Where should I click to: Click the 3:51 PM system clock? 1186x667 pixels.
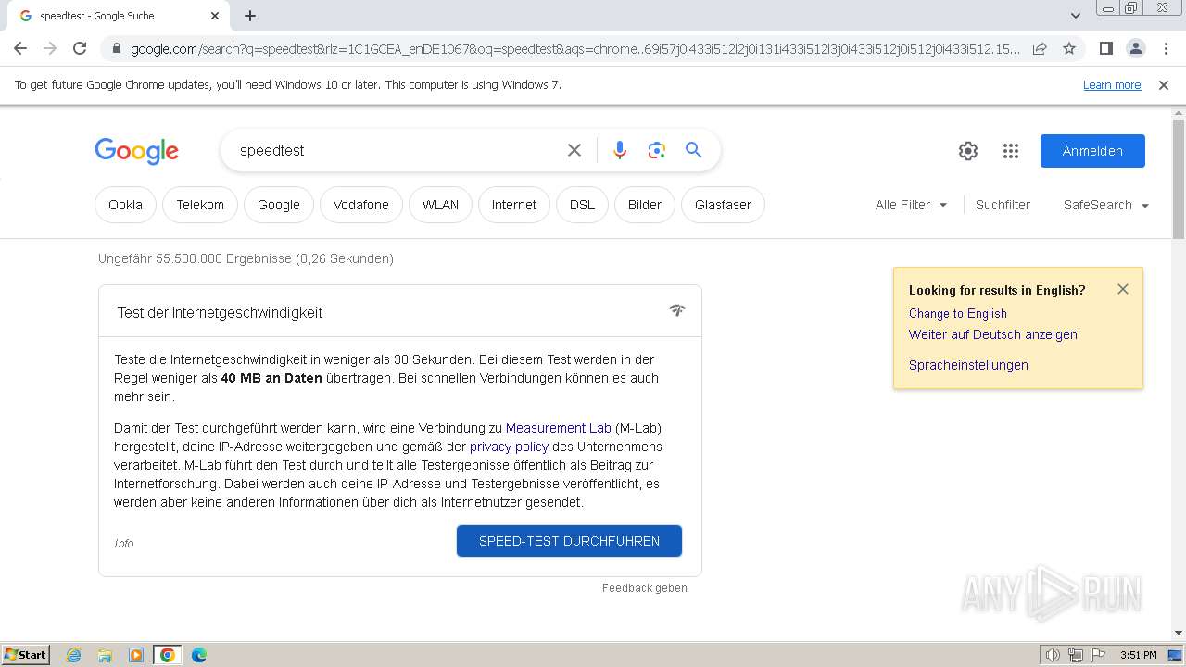click(x=1139, y=655)
